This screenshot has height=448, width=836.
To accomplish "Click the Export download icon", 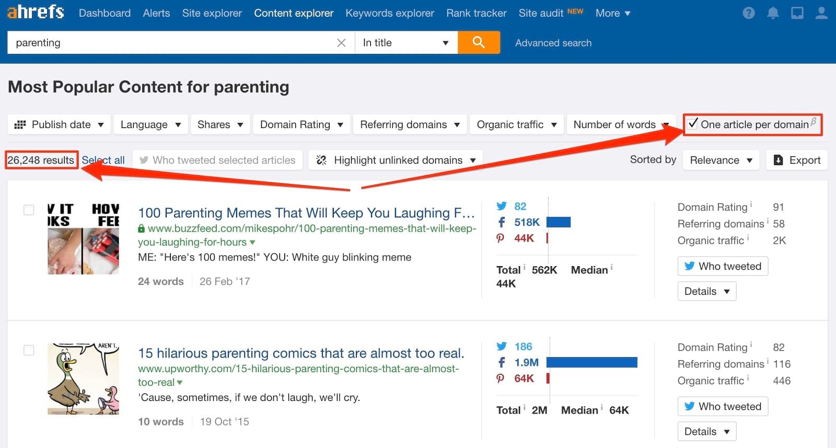I will pos(778,160).
